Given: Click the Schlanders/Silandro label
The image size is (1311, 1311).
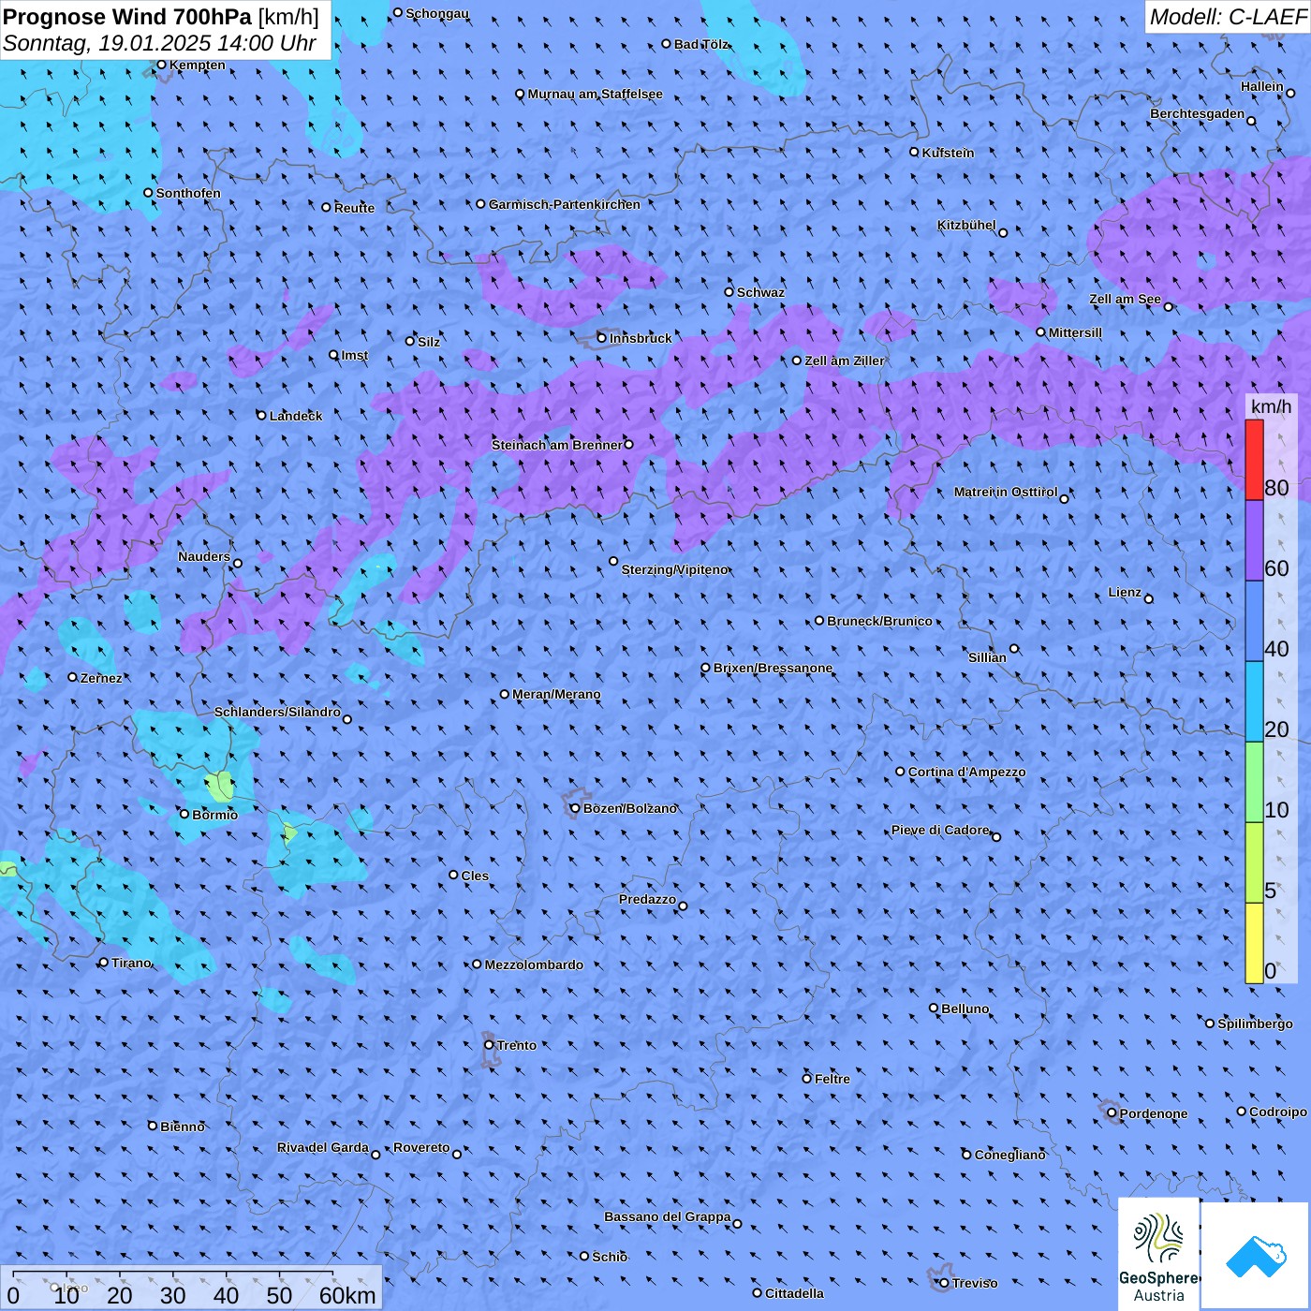Looking at the screenshot, I should click(277, 712).
